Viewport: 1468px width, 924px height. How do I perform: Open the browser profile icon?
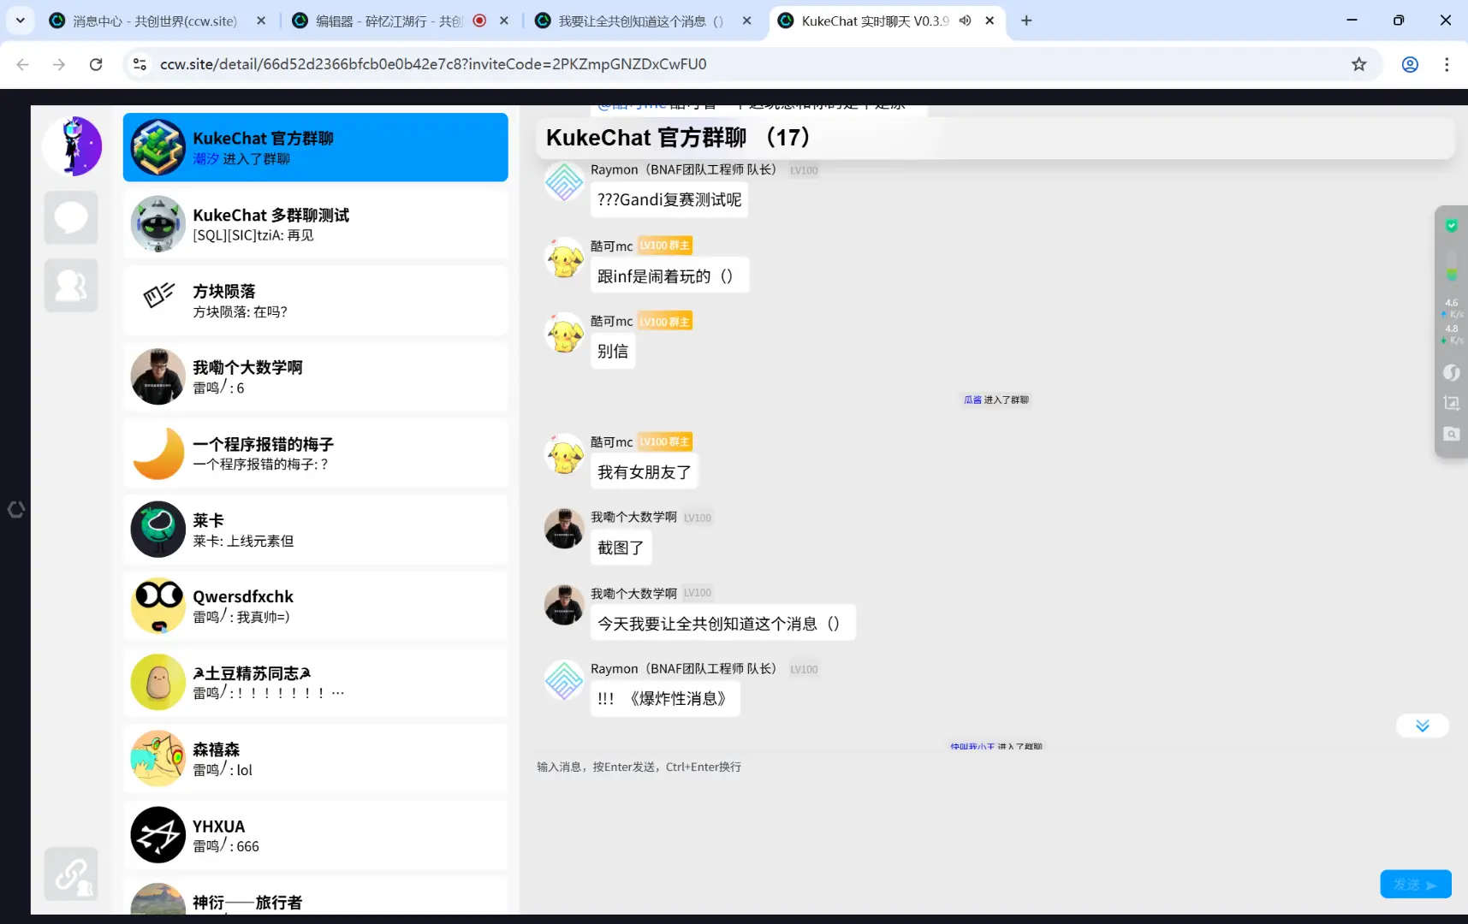pos(1410,64)
